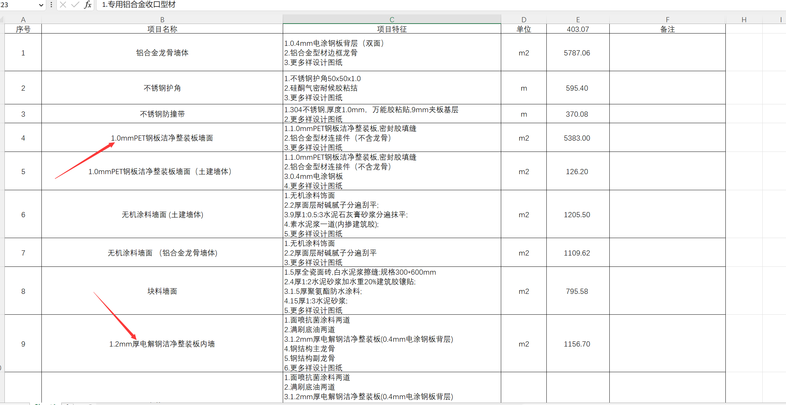Click feature cell starting 1.不锈钢护角50x50x1.0
Viewport: 786px width, 405px height.
[x=392, y=88]
